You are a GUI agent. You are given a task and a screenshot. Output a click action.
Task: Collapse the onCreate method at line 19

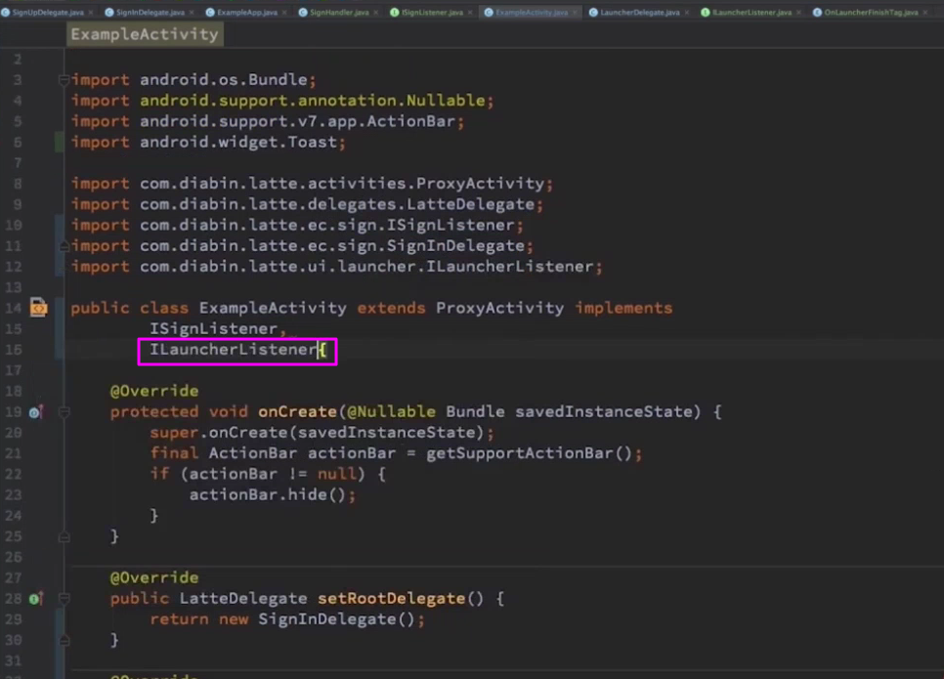[x=64, y=412]
